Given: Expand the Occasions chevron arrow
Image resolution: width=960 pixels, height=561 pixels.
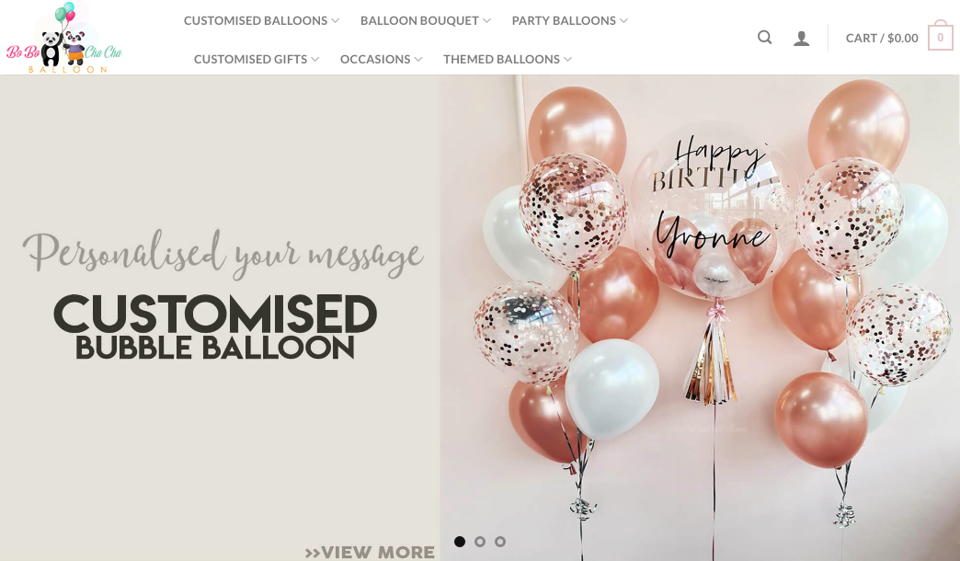Looking at the screenshot, I should point(418,60).
